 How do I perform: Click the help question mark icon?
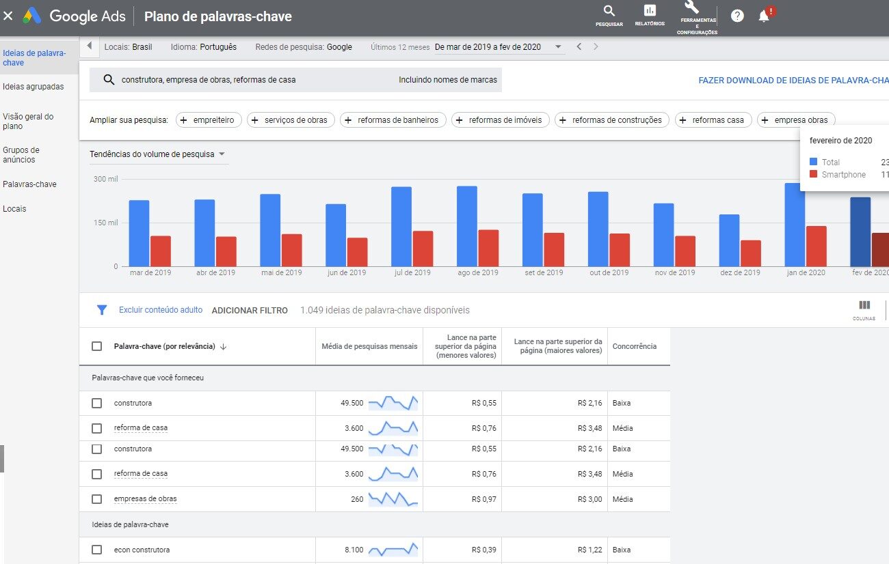pyautogui.click(x=737, y=16)
